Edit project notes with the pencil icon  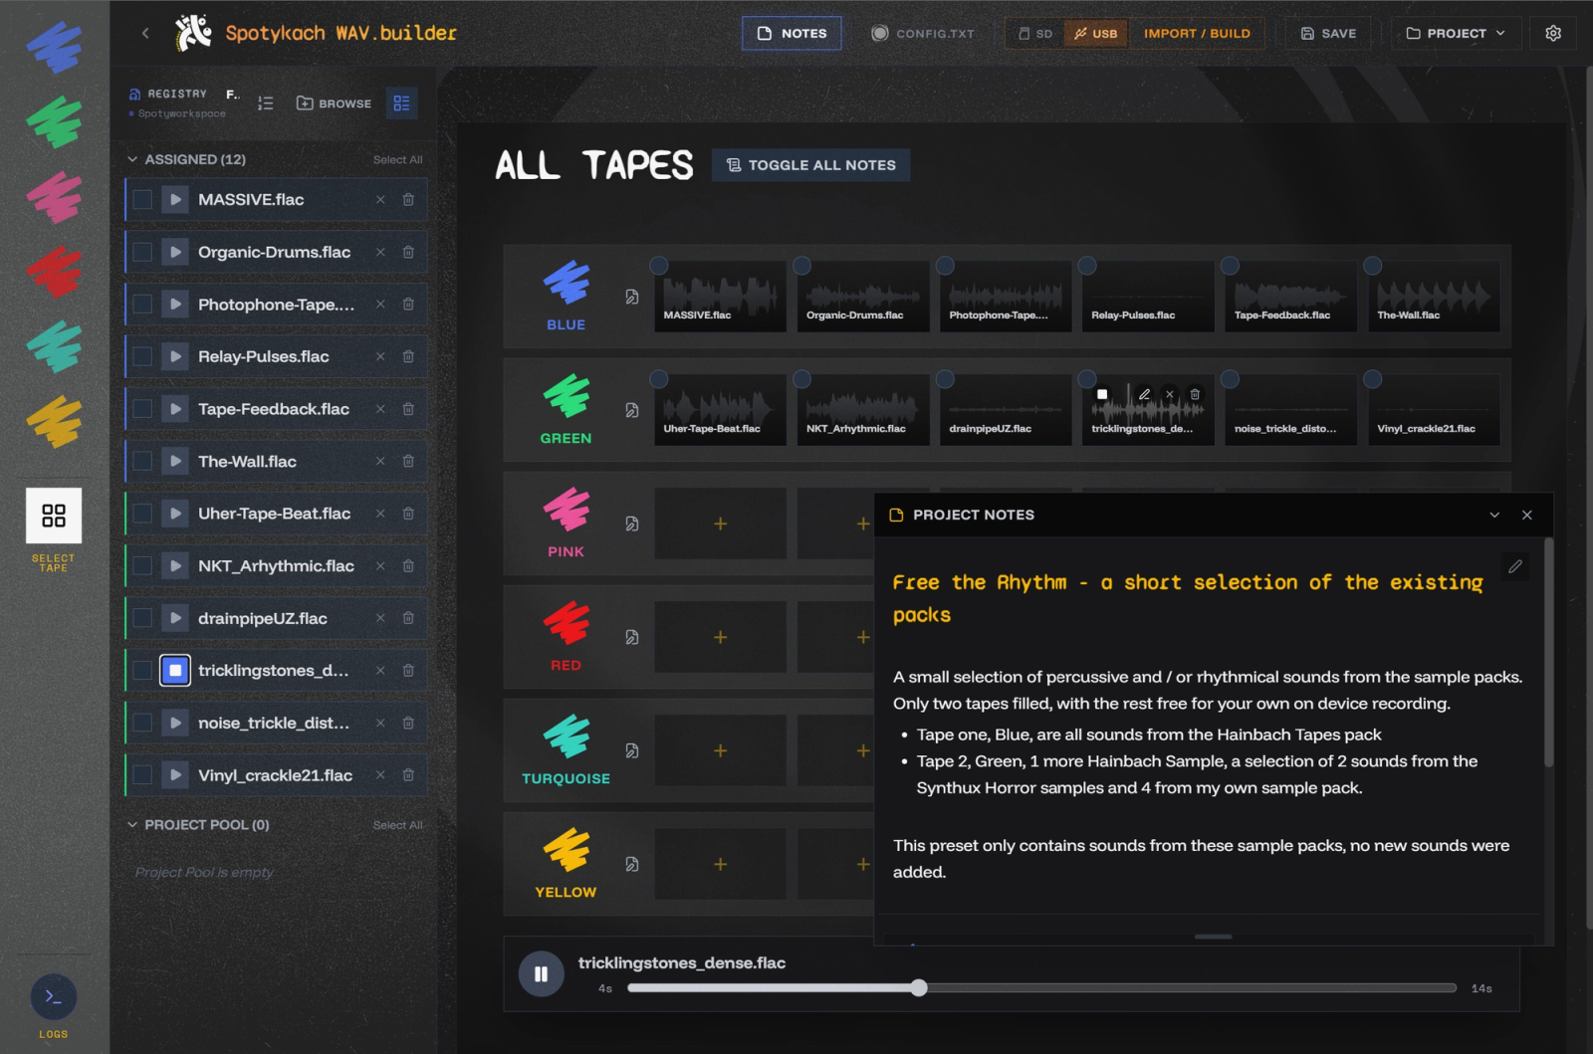pyautogui.click(x=1515, y=566)
